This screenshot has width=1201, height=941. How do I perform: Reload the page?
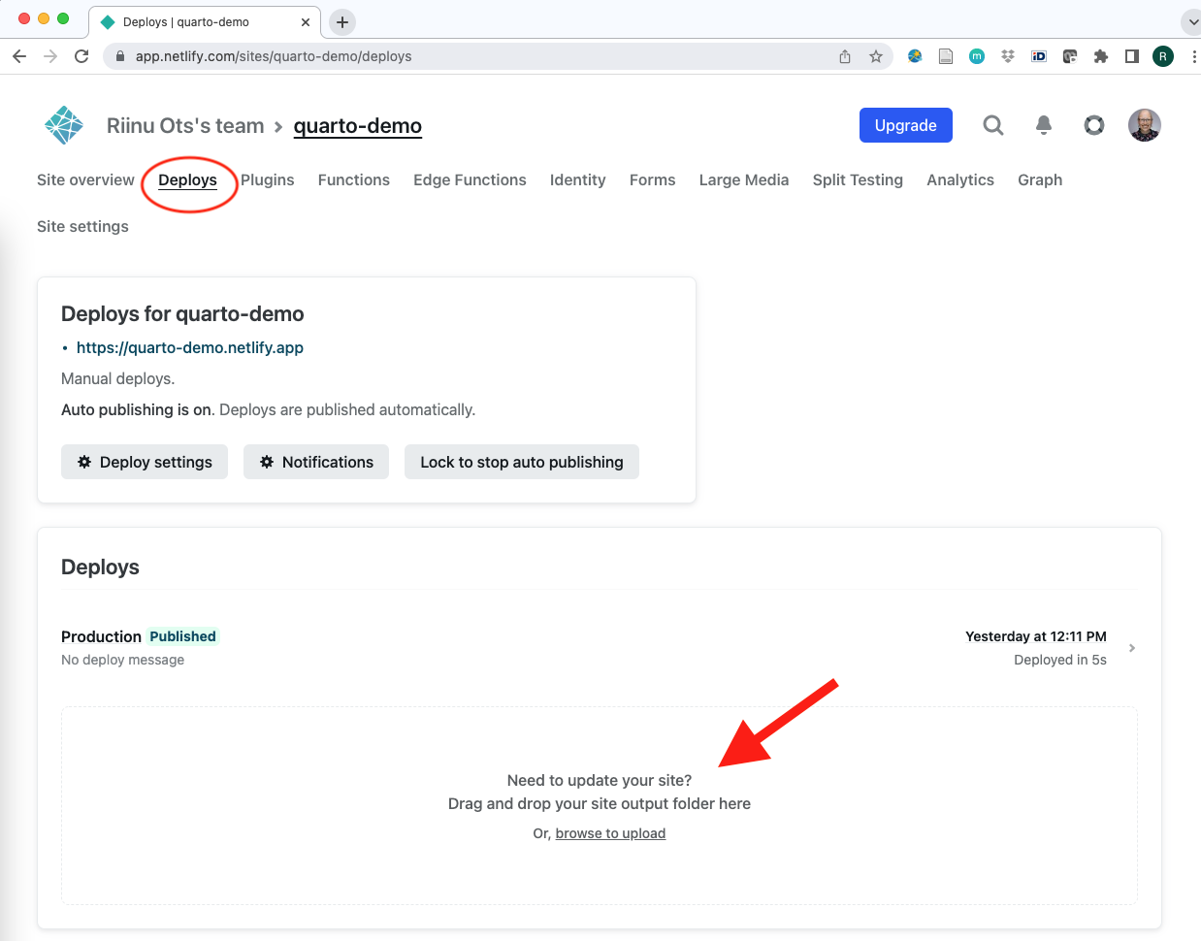coord(81,56)
